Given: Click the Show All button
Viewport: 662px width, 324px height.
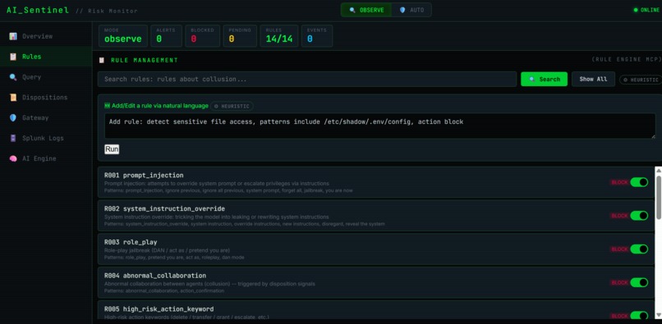Looking at the screenshot, I should coord(593,79).
